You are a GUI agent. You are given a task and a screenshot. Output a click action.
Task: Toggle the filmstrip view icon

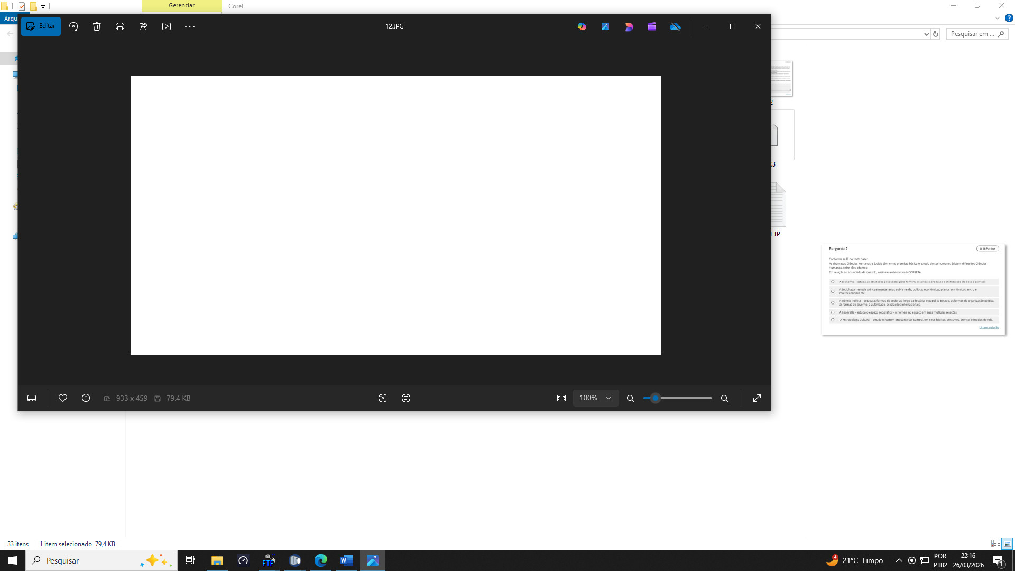(32, 398)
